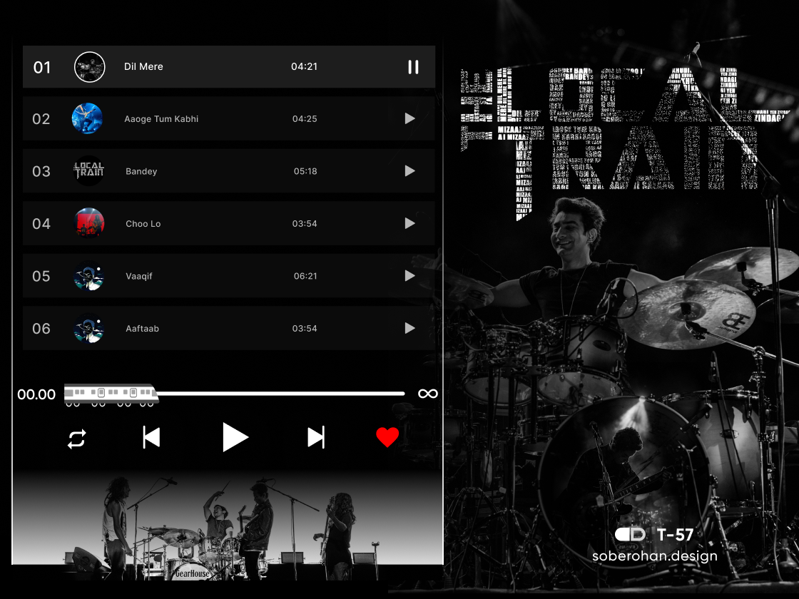Image resolution: width=799 pixels, height=599 pixels.
Task: Click the train-shaped progress slider handle
Action: pos(111,395)
